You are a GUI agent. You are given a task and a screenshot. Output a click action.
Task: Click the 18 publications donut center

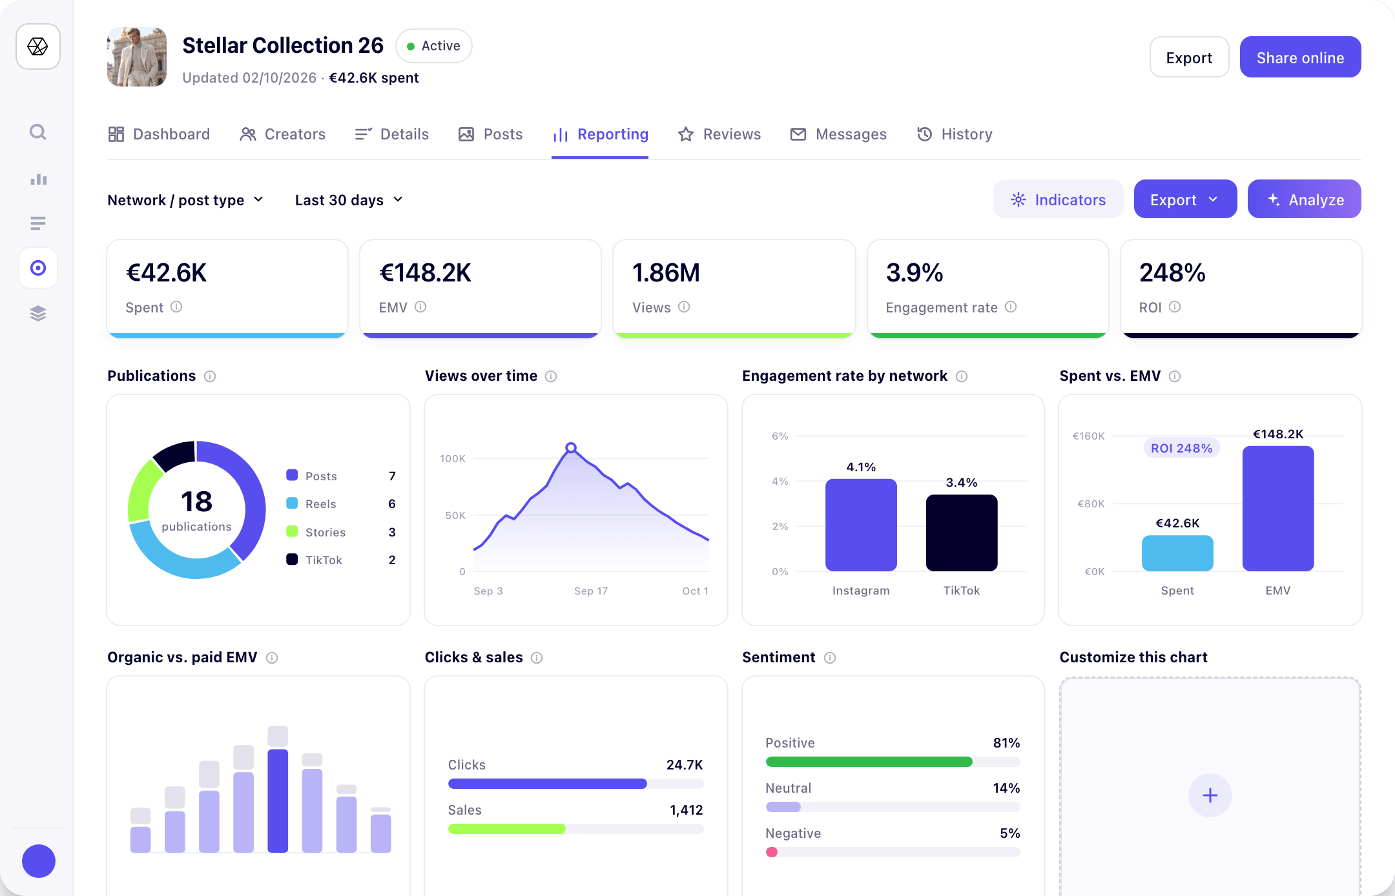(196, 510)
